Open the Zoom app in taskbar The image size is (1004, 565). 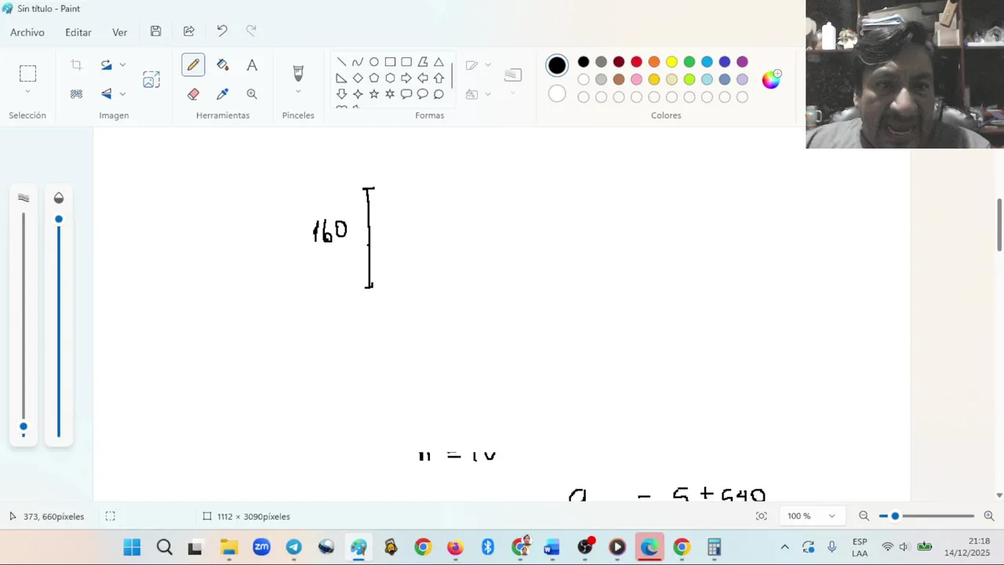coord(261,547)
